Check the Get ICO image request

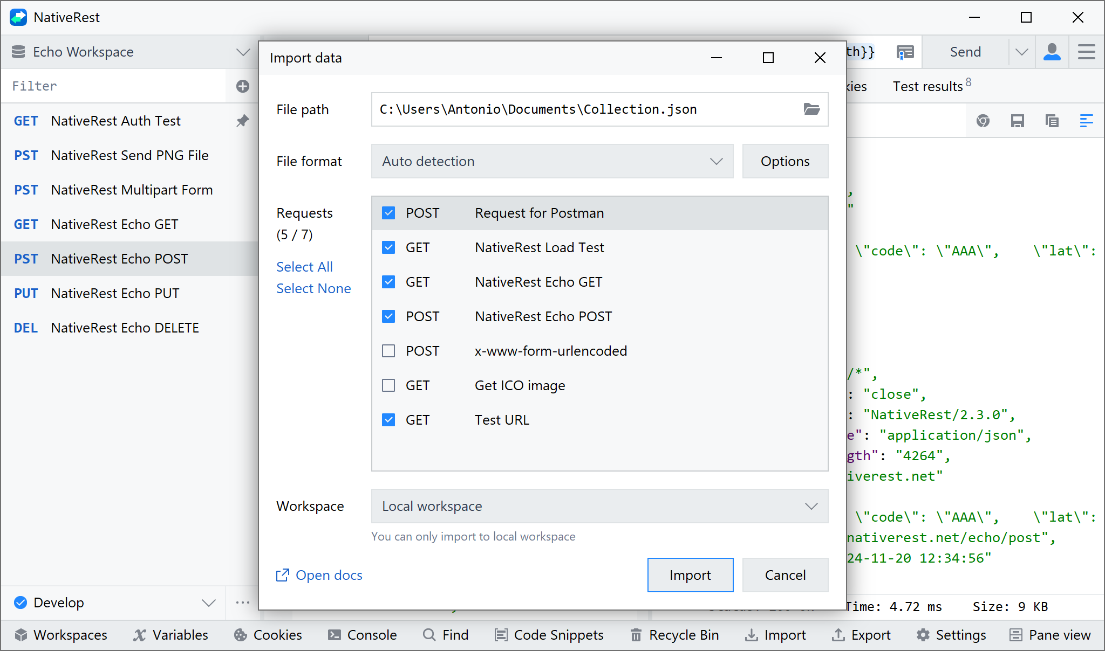388,385
